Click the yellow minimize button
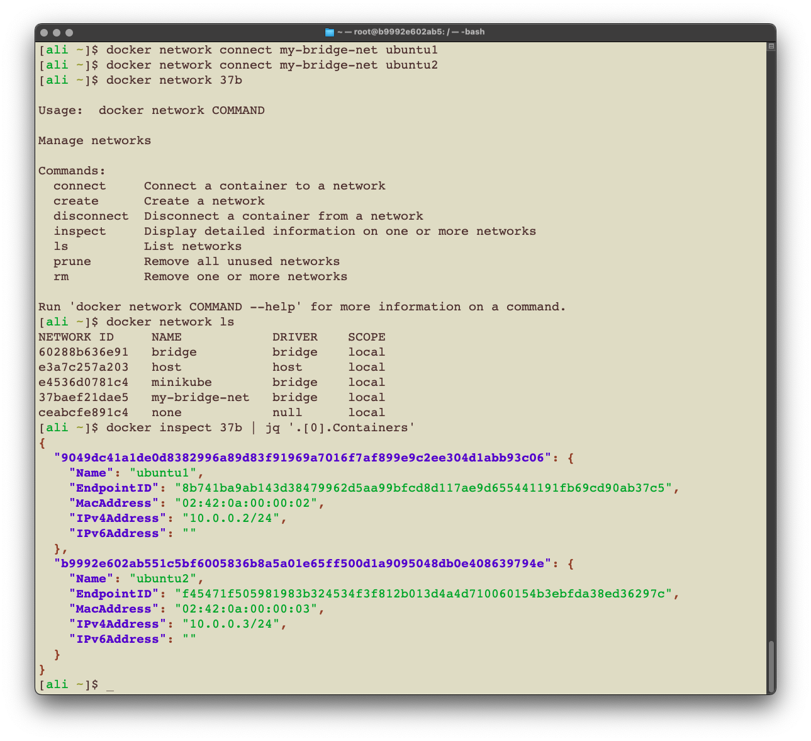The image size is (811, 741). [57, 31]
